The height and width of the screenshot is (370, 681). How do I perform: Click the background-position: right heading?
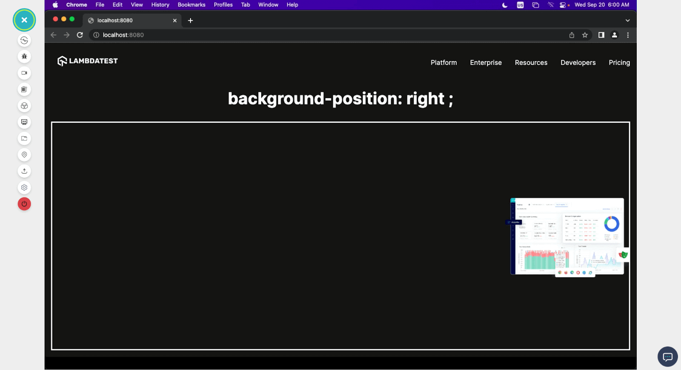pyautogui.click(x=340, y=99)
